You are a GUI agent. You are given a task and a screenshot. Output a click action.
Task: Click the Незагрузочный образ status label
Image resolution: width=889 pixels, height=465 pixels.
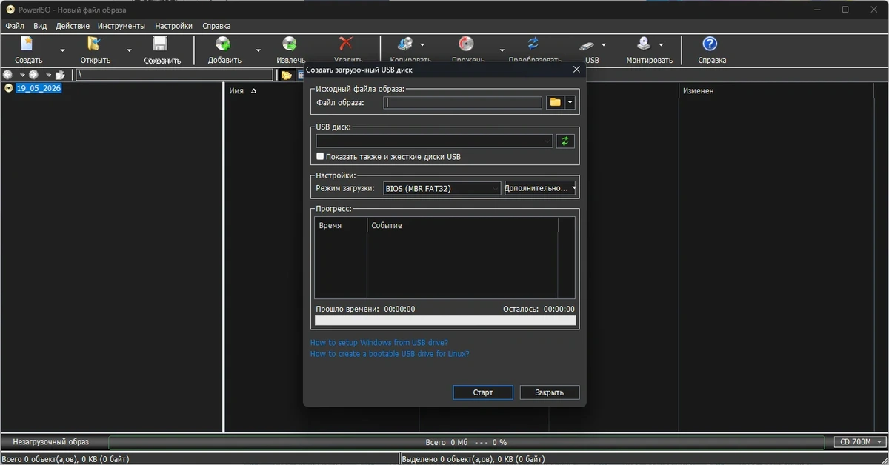[51, 442]
